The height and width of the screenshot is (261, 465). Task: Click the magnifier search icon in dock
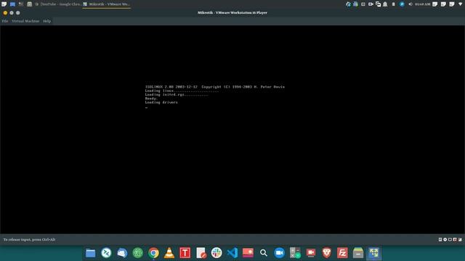[264, 253]
